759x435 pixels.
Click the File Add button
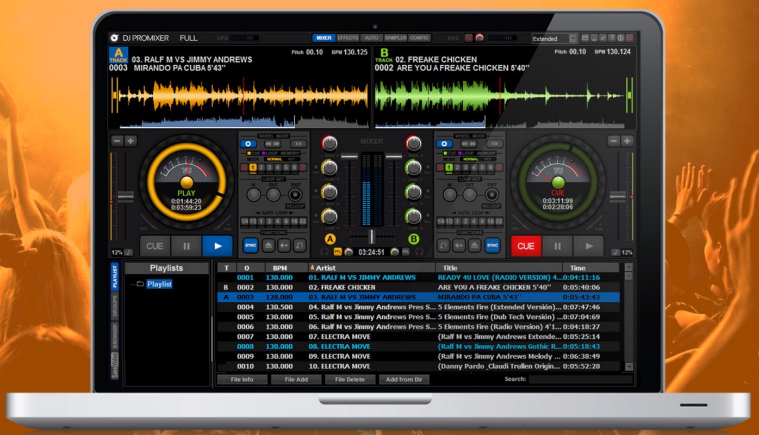[296, 380]
